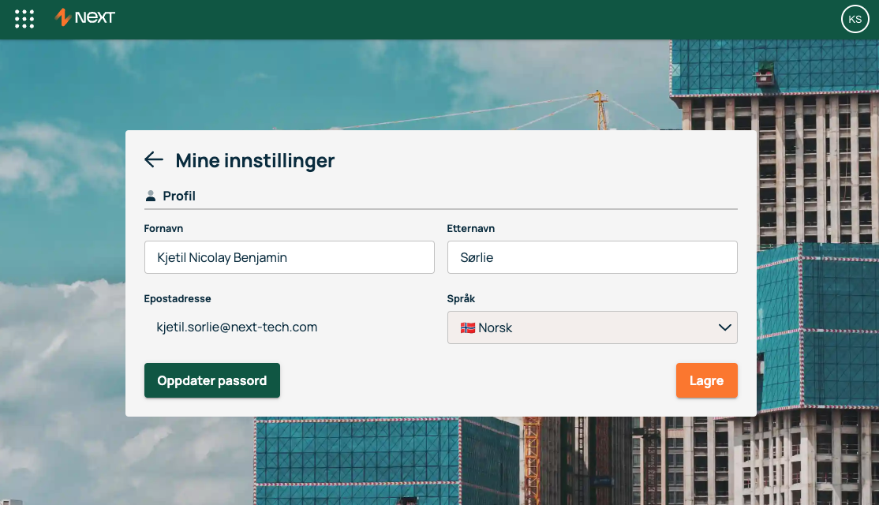Click the Oppdater passord button
Screen dimensions: 879x505
pyautogui.click(x=212, y=380)
